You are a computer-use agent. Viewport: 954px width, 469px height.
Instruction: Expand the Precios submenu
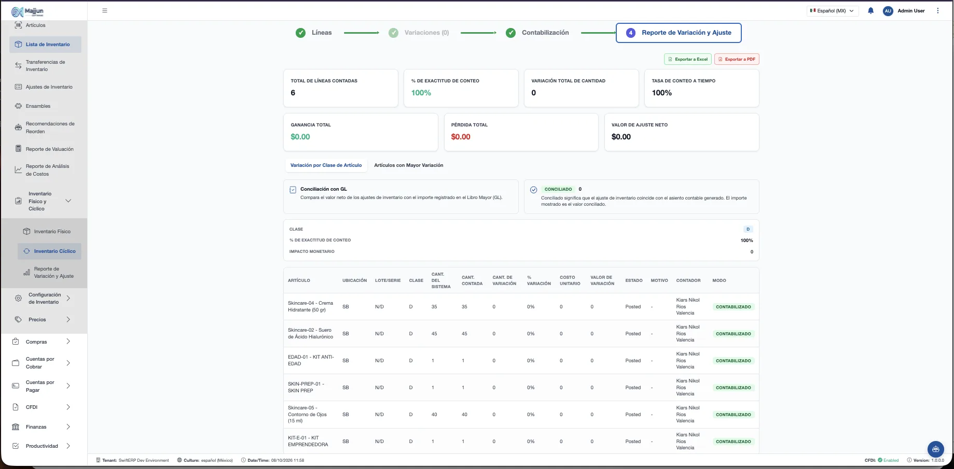pyautogui.click(x=68, y=320)
